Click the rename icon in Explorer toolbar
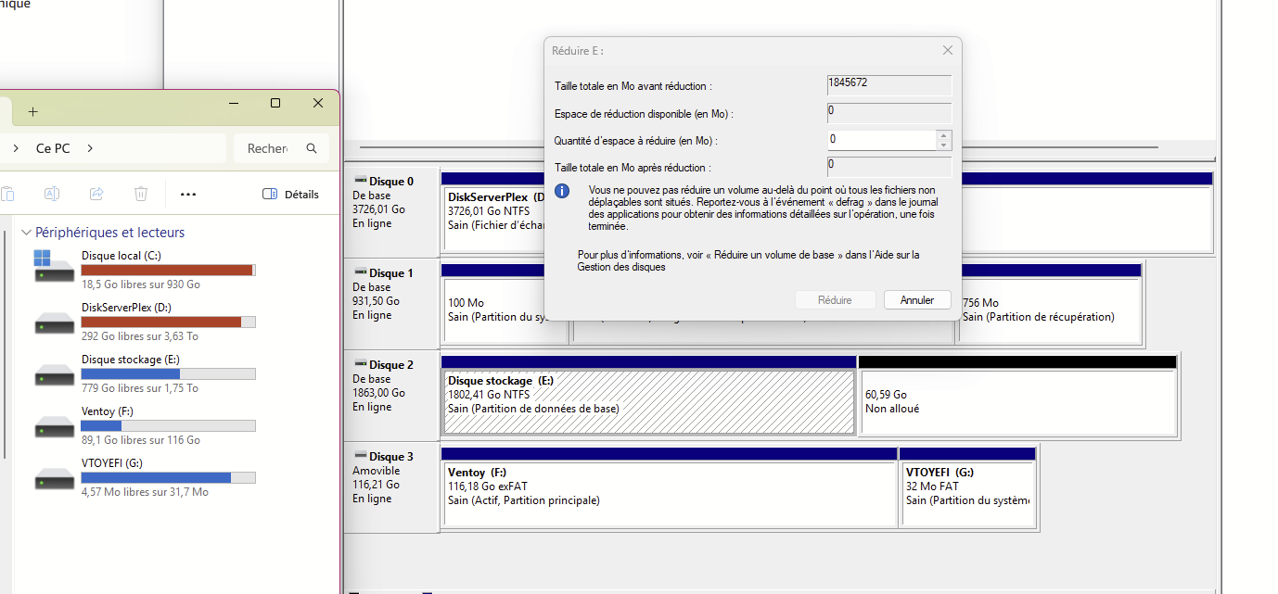The height and width of the screenshot is (594, 1278). pos(53,194)
